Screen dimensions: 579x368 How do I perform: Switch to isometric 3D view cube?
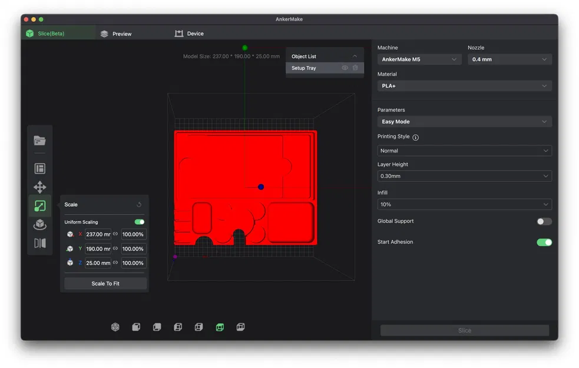[115, 327]
